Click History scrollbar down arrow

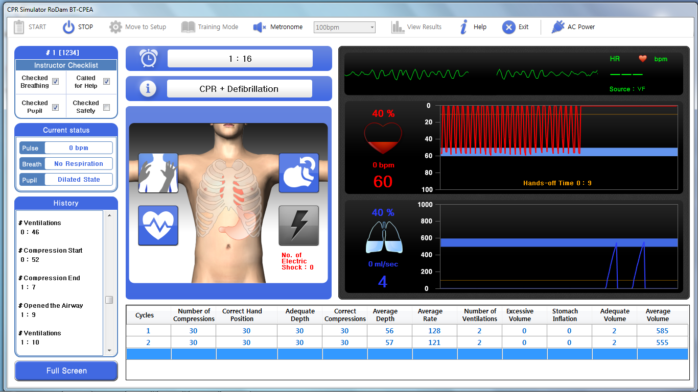pyautogui.click(x=109, y=351)
